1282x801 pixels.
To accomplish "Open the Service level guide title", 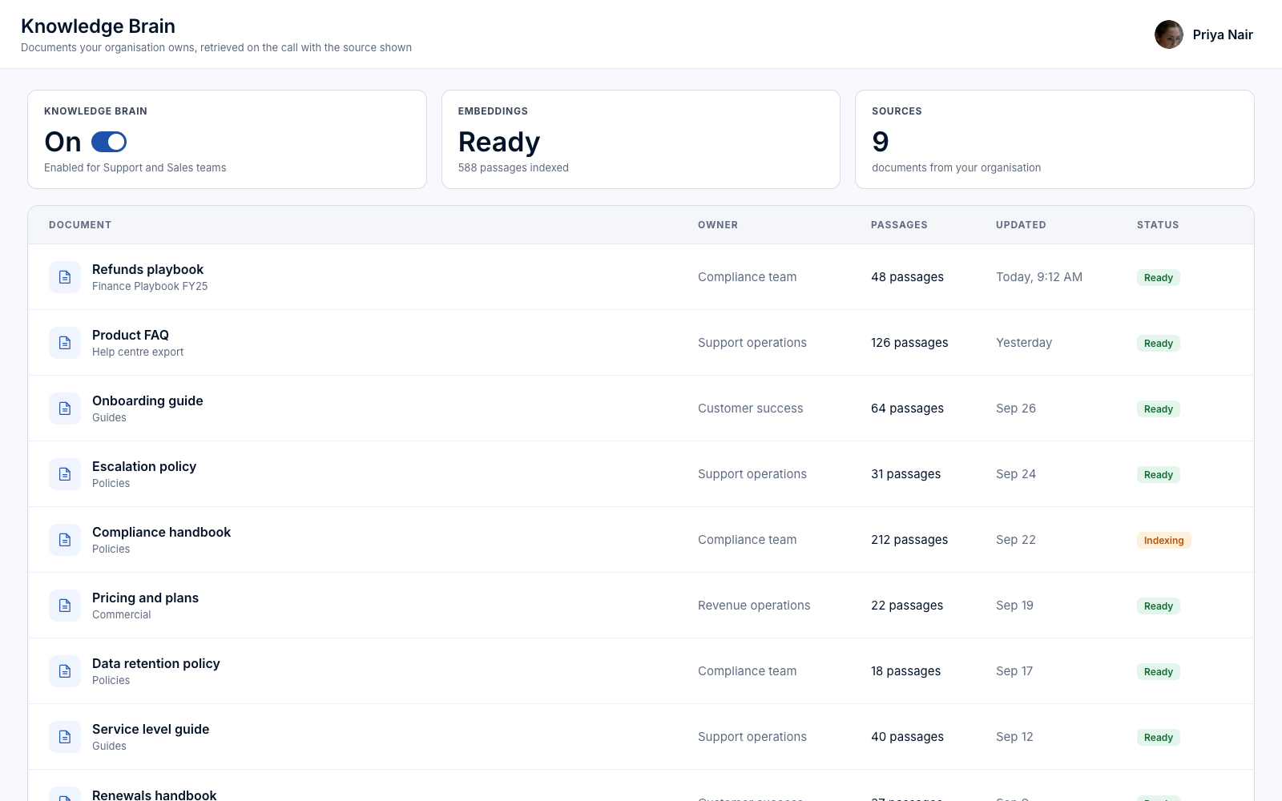I will point(151,729).
